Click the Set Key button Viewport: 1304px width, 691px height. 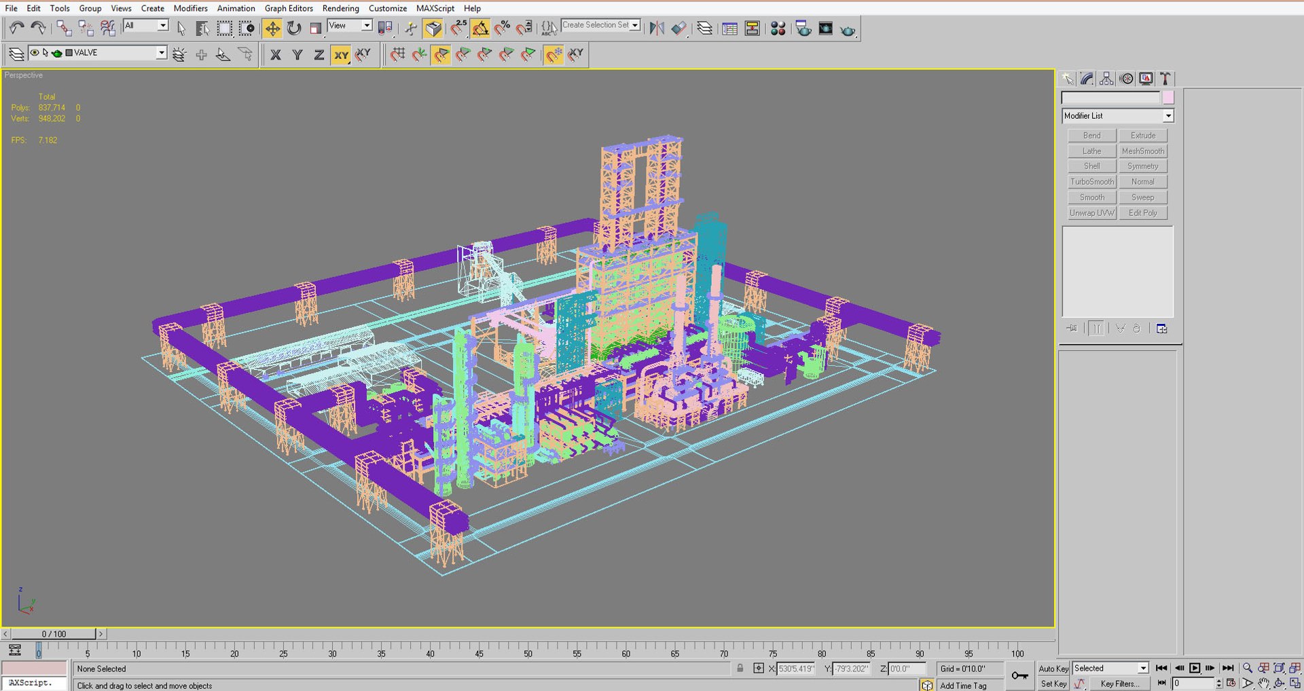coord(1053,684)
